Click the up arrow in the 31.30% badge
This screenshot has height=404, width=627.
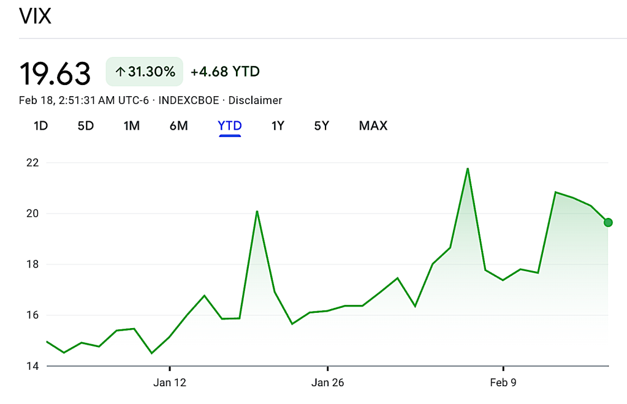point(120,72)
